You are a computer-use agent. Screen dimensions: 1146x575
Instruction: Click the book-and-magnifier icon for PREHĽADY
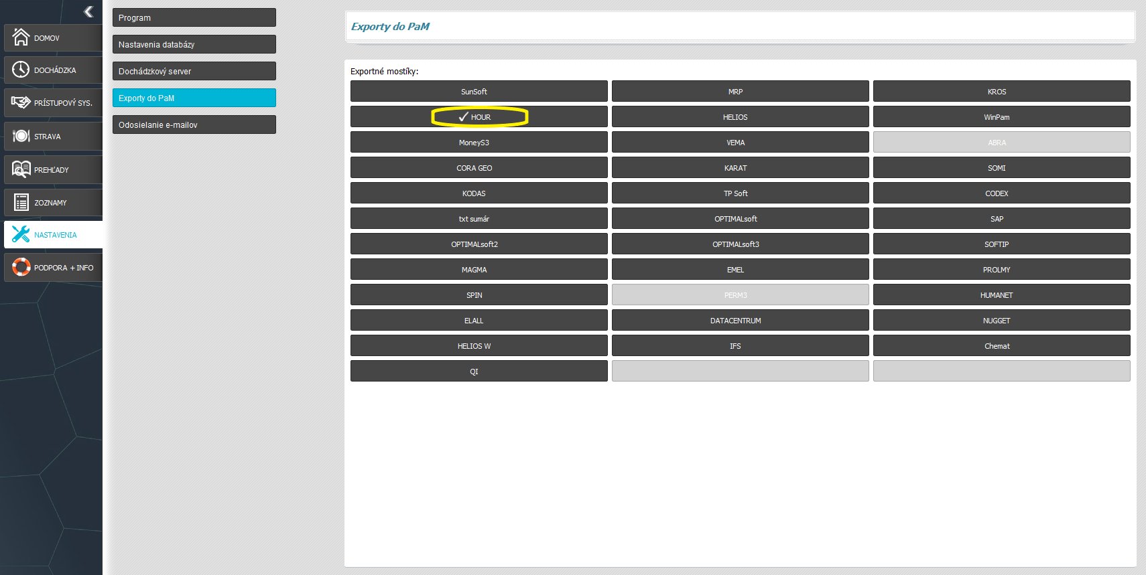21,169
